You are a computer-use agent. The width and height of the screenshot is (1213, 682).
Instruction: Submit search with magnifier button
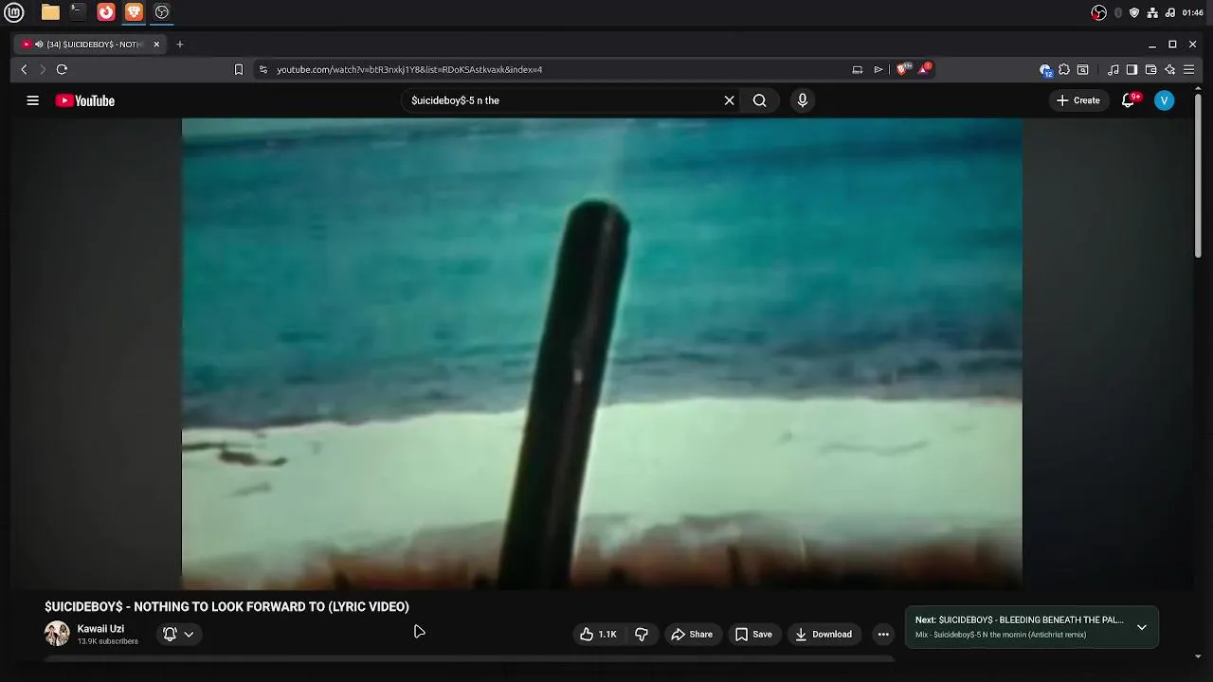tap(760, 100)
